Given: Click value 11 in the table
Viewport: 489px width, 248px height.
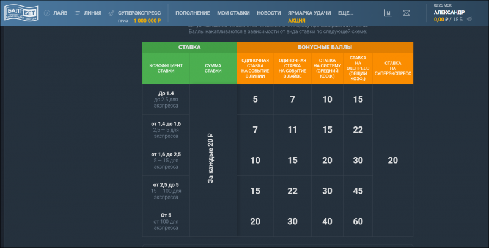Looking at the screenshot, I should pyautogui.click(x=292, y=130).
